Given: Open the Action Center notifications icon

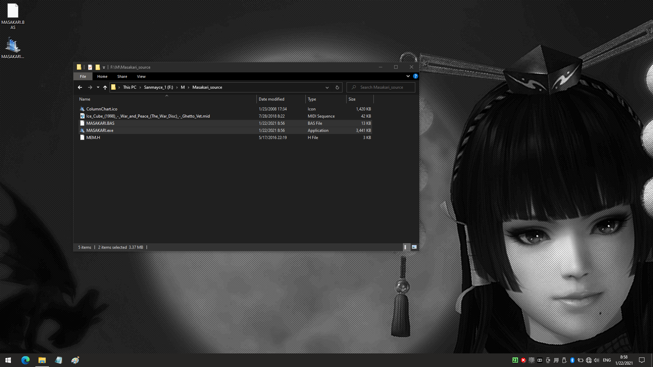Looking at the screenshot, I should click(x=642, y=360).
